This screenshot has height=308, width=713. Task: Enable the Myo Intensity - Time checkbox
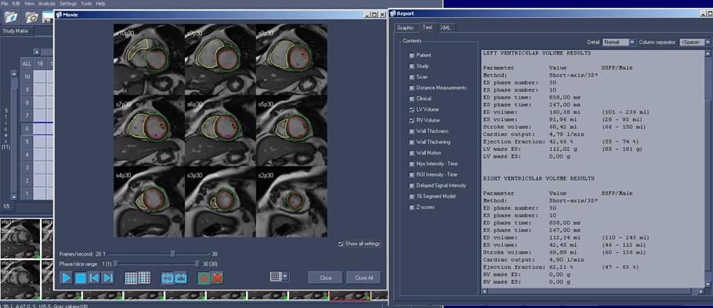[411, 163]
